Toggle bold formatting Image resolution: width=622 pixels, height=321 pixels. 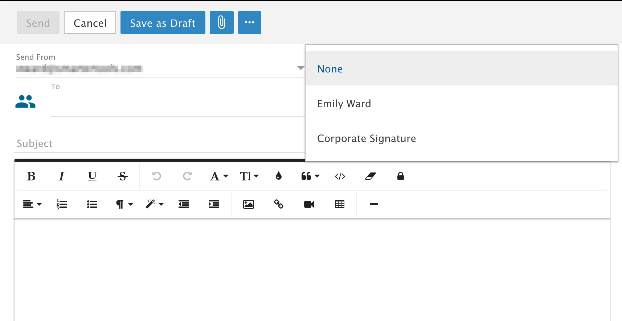click(31, 176)
